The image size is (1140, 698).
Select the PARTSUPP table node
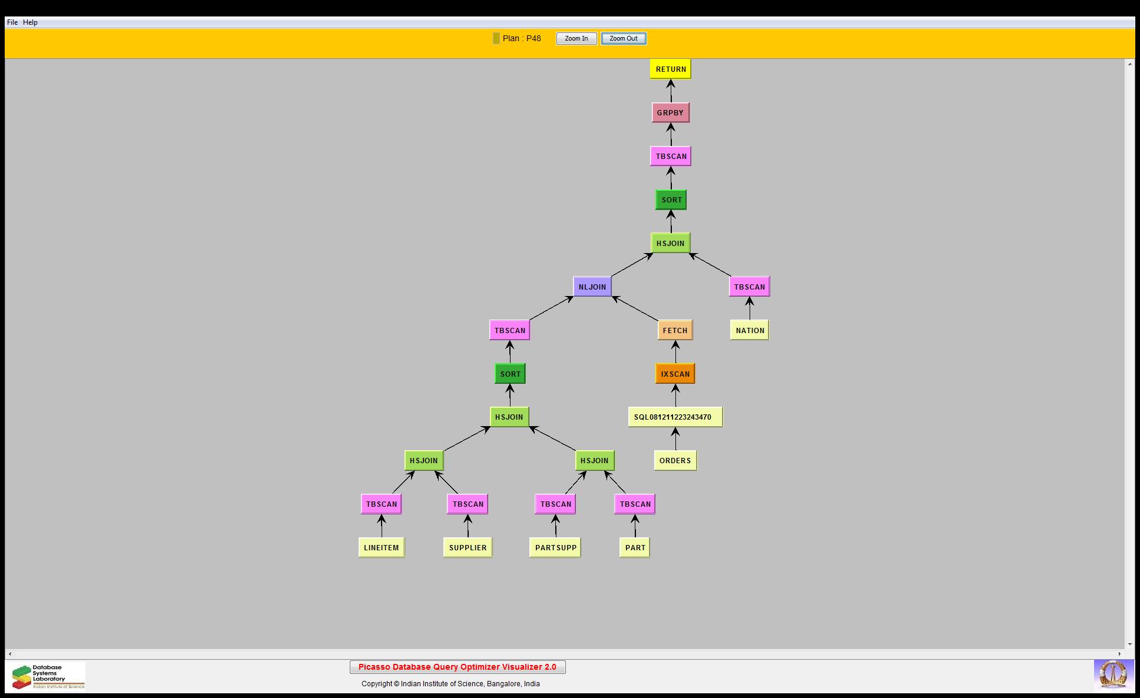pos(555,547)
